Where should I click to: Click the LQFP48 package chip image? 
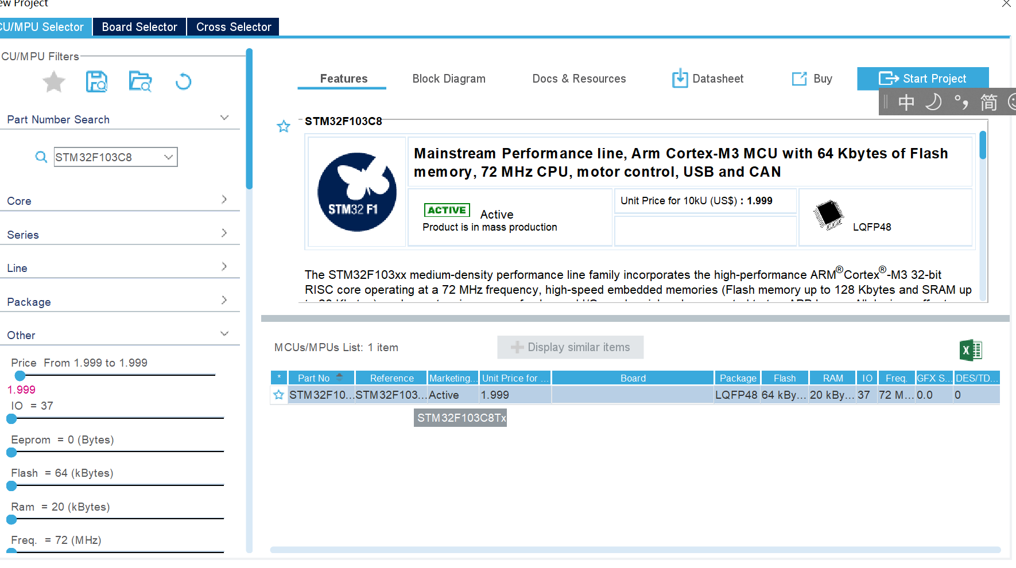pos(828,215)
